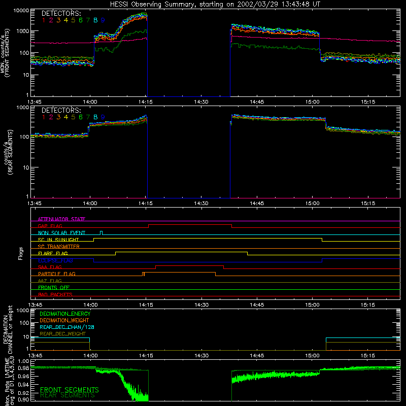The width and height of the screenshot is (406, 406).
Task: Select the "PARTICLE_FLAG" label
Action: [x=57, y=274]
